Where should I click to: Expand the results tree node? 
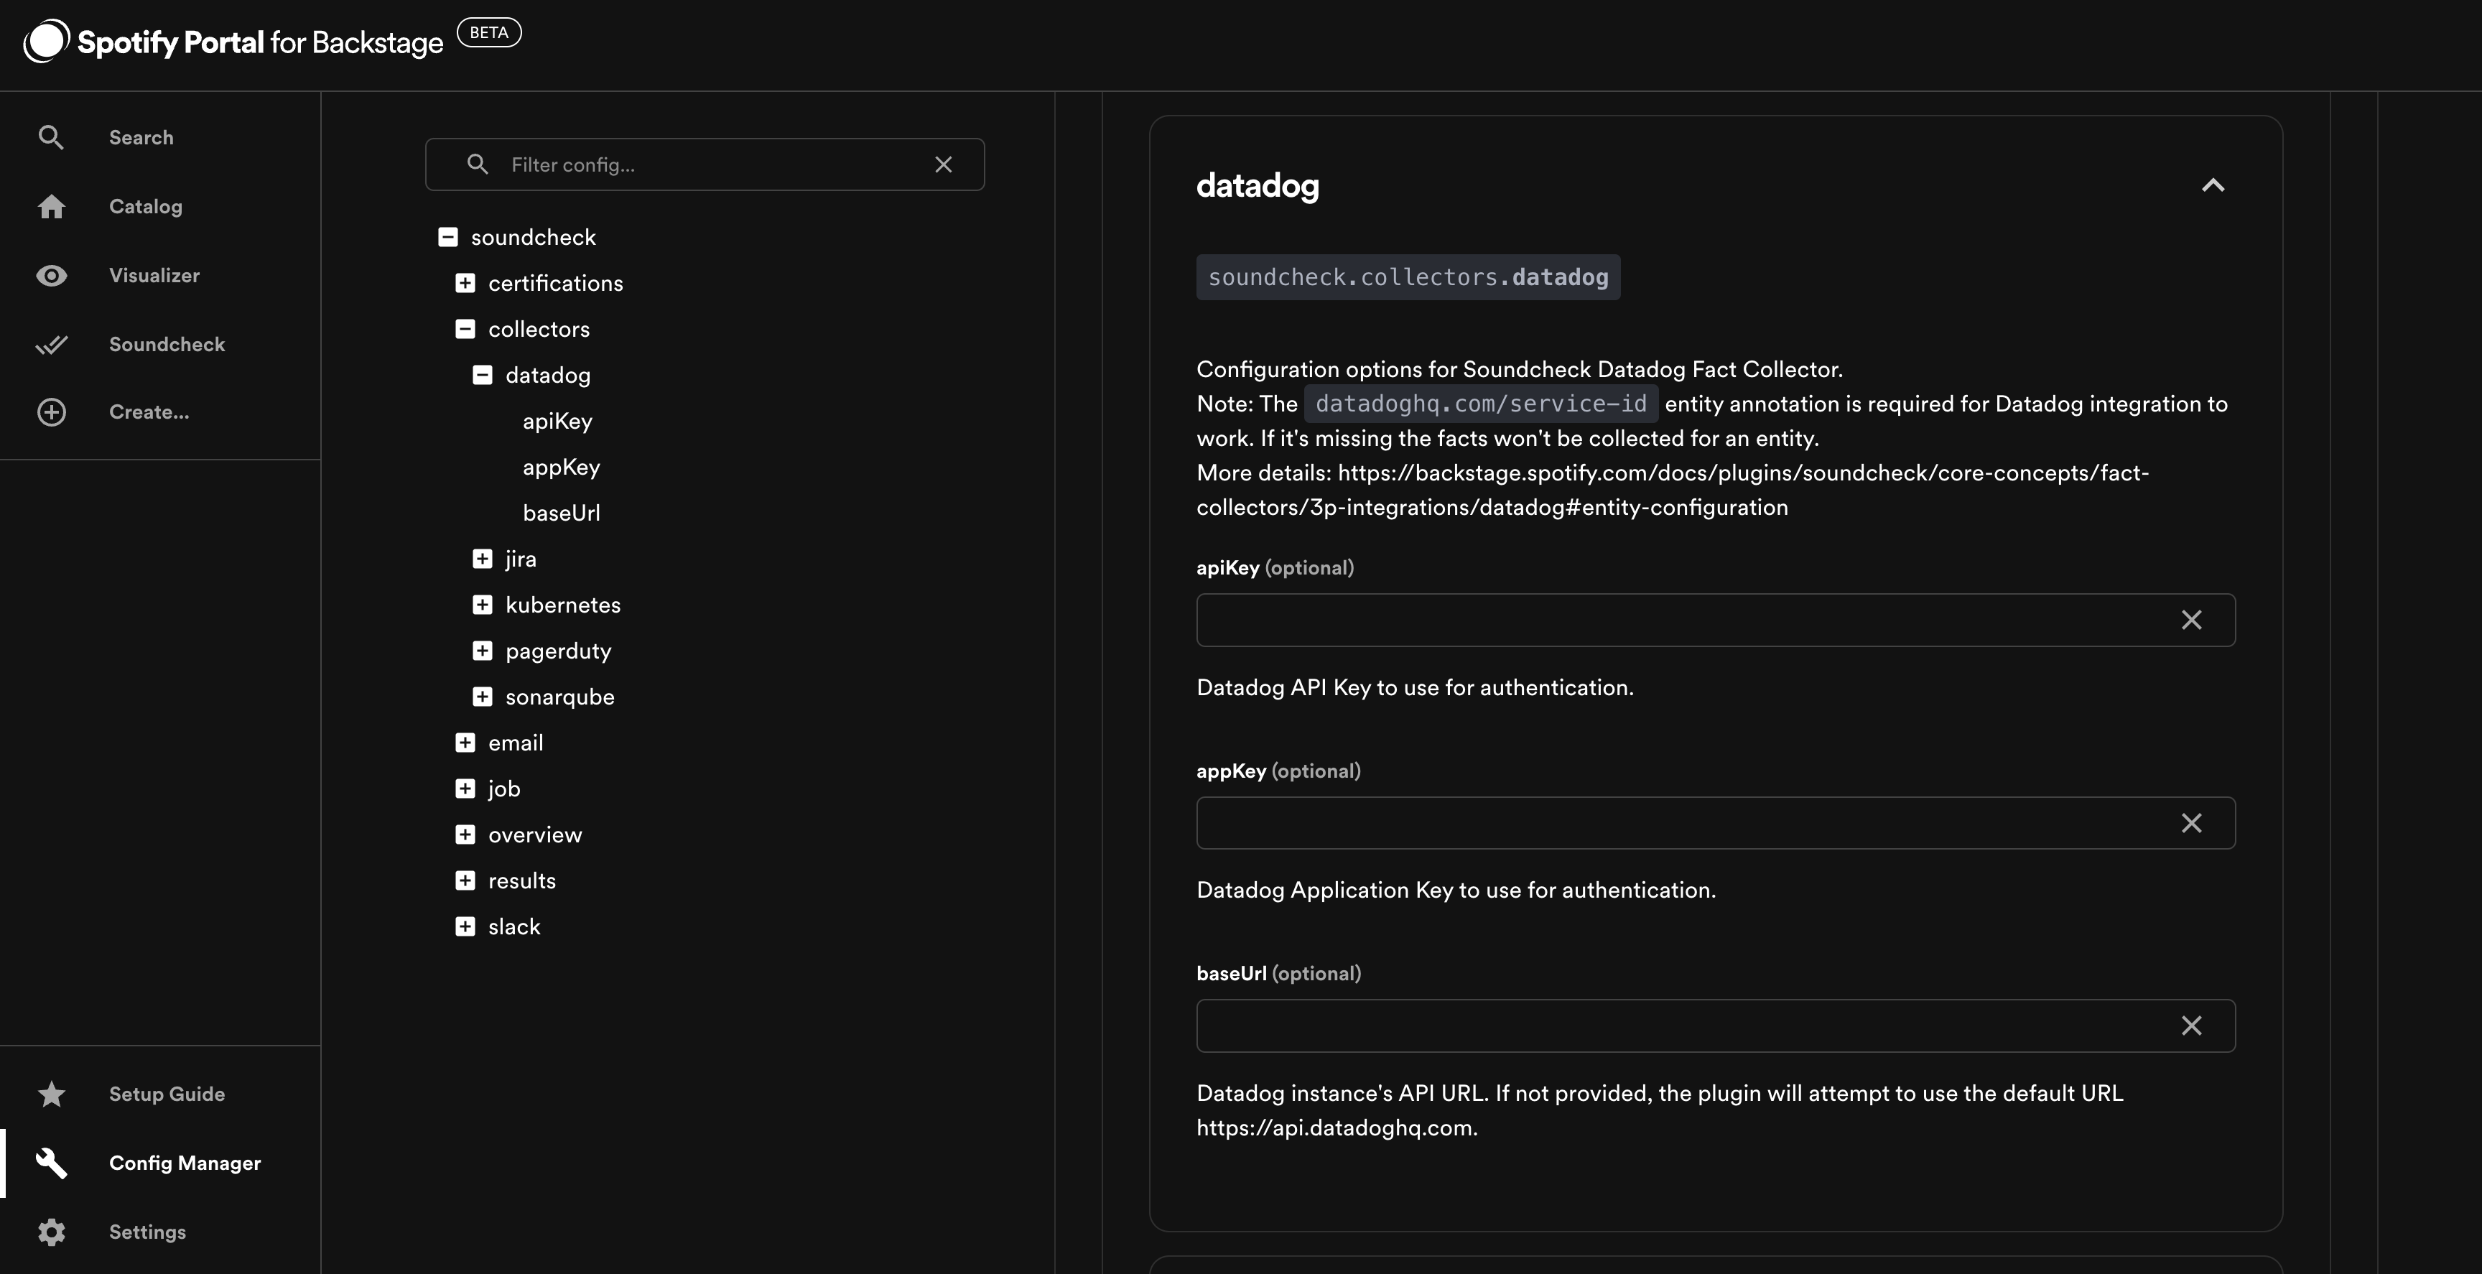pyautogui.click(x=465, y=881)
